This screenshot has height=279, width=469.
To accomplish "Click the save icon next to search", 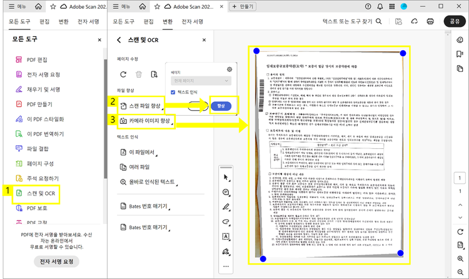I will 398,21.
